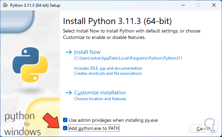
Task: Close the Python Setup window
Action: pyautogui.click(x=214, y=5)
